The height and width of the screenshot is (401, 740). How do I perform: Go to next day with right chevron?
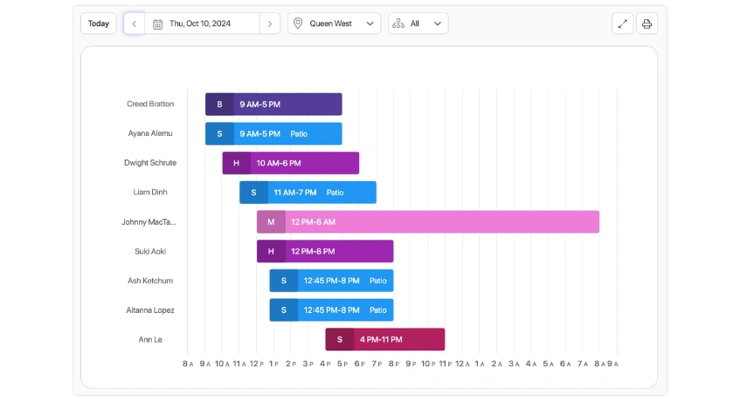coord(270,24)
